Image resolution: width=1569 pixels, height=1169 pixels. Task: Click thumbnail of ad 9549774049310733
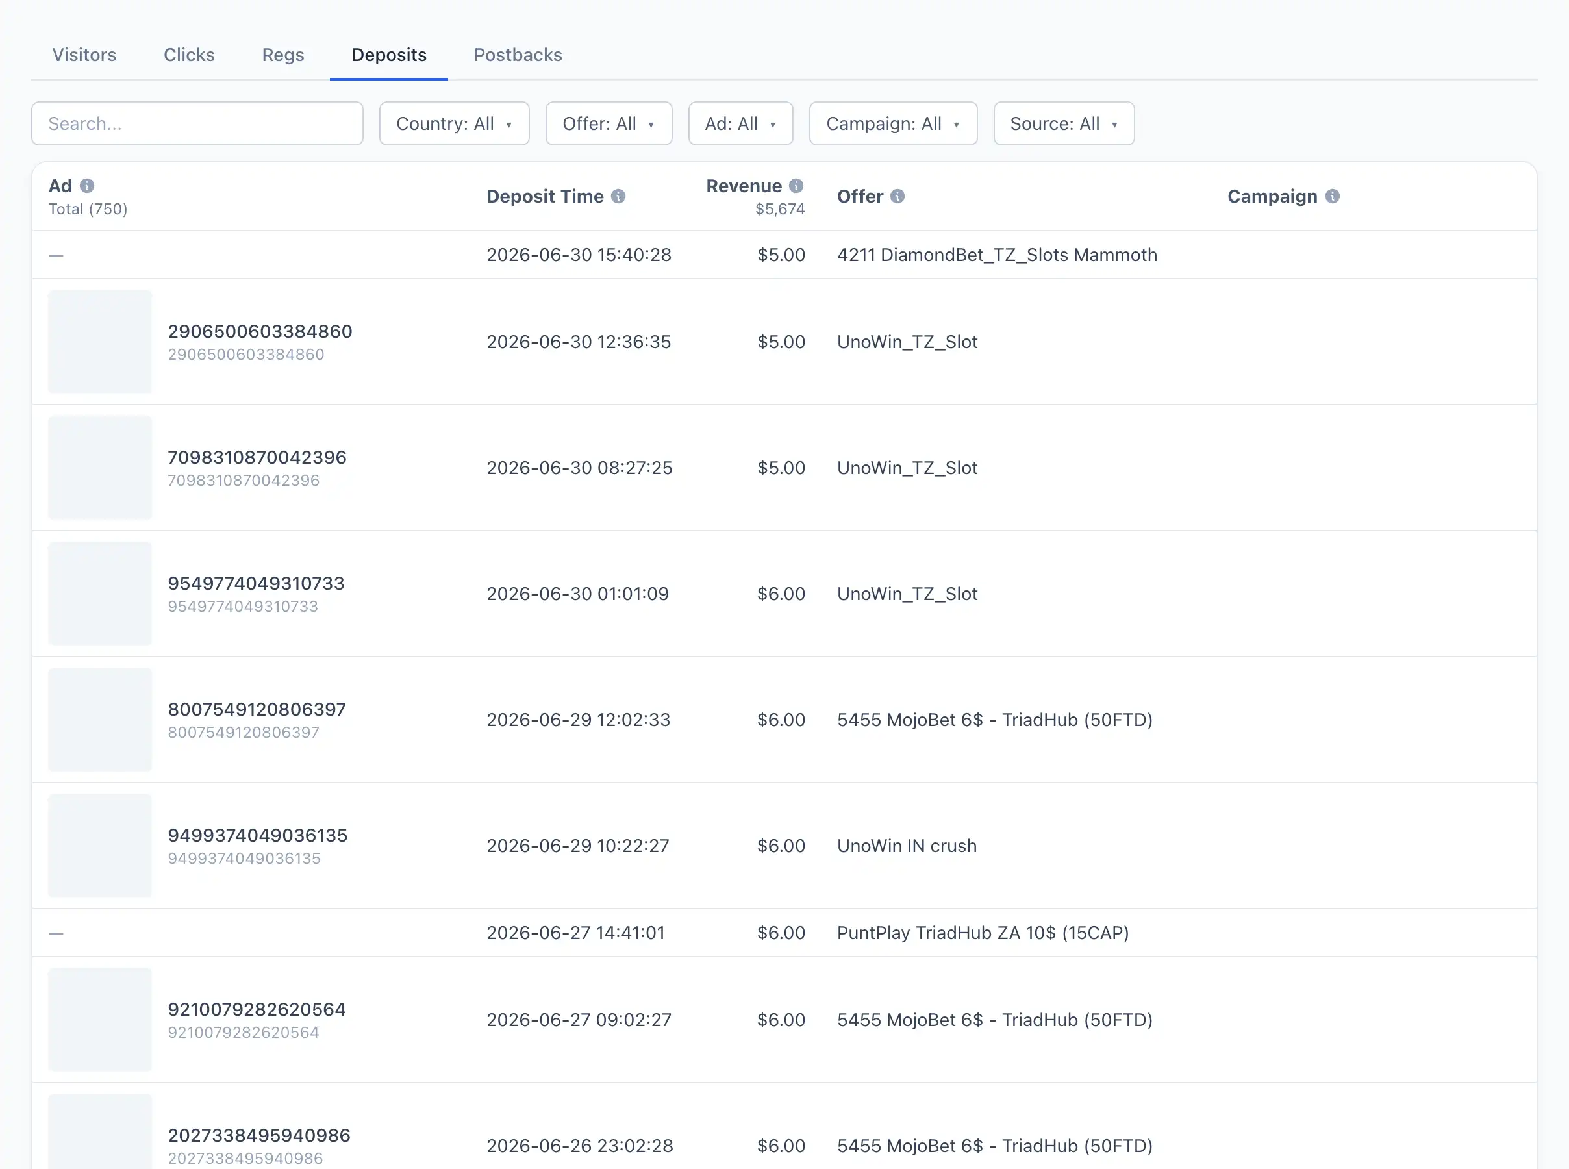pyautogui.click(x=100, y=594)
